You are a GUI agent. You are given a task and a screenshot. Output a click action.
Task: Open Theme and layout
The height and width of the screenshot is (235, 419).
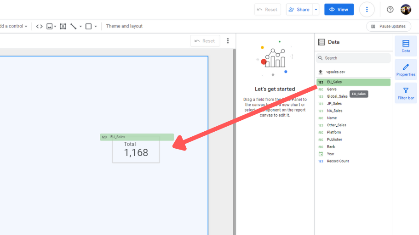[124, 27]
